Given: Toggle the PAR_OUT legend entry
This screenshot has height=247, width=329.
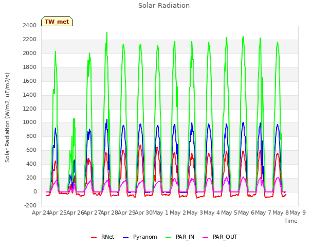Looking at the screenshot, I should point(220,237).
